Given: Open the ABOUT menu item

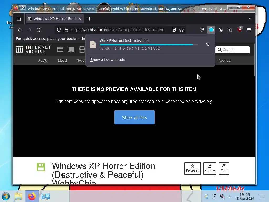Looking at the screenshot, I should click(x=44, y=60).
